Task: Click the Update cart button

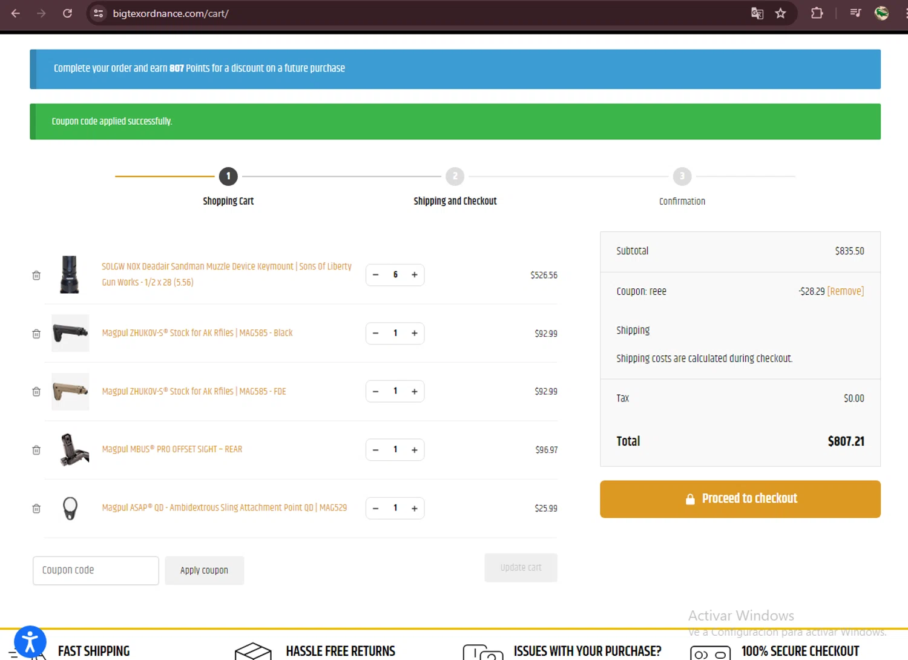Action: (521, 567)
